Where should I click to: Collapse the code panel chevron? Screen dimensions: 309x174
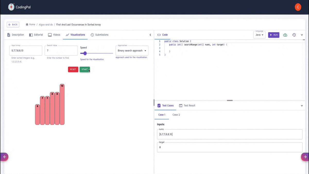point(302,35)
